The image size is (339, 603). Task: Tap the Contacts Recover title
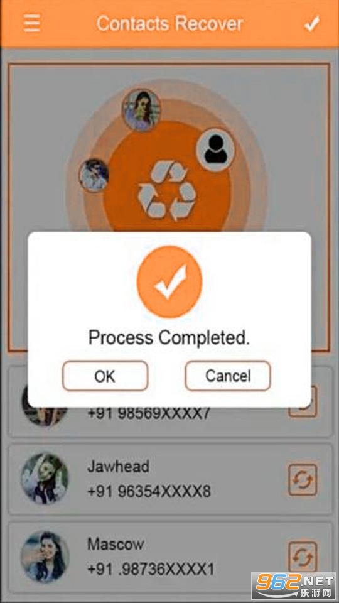pos(169,24)
